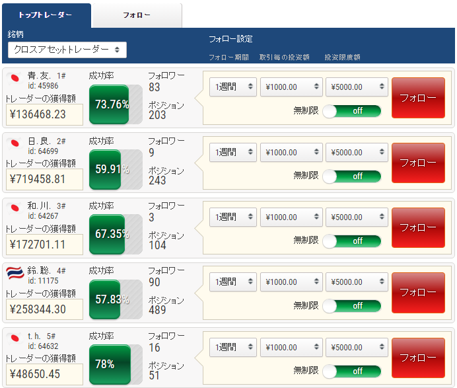Click follower count 16
Image resolution: width=457 pixels, height=388 pixels.
pyautogui.click(x=154, y=348)
